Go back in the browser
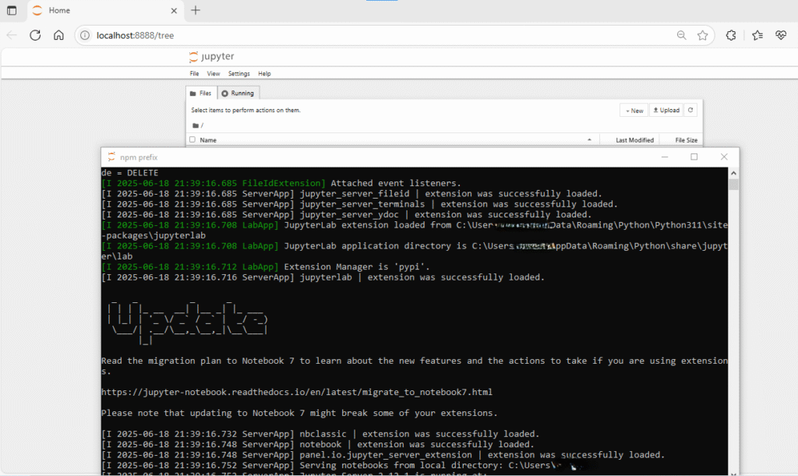Screen dimensions: 798x476 click(x=12, y=35)
